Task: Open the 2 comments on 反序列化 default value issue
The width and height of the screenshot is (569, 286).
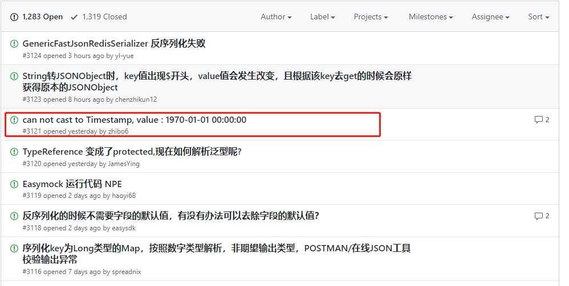Action: tap(542, 216)
